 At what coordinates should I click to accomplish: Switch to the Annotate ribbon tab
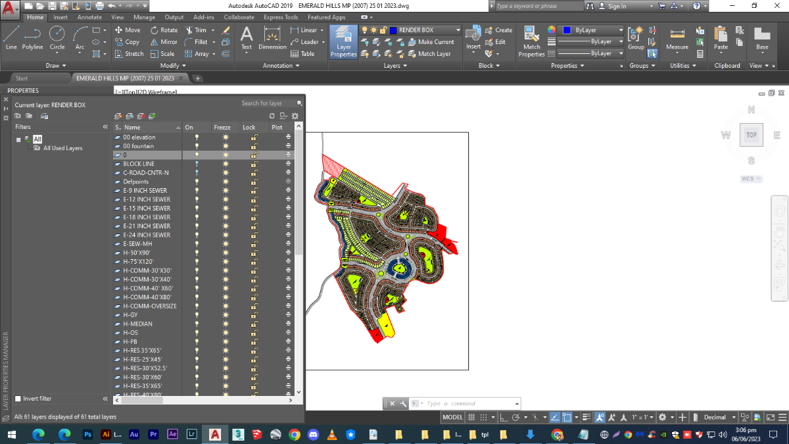[x=89, y=17]
